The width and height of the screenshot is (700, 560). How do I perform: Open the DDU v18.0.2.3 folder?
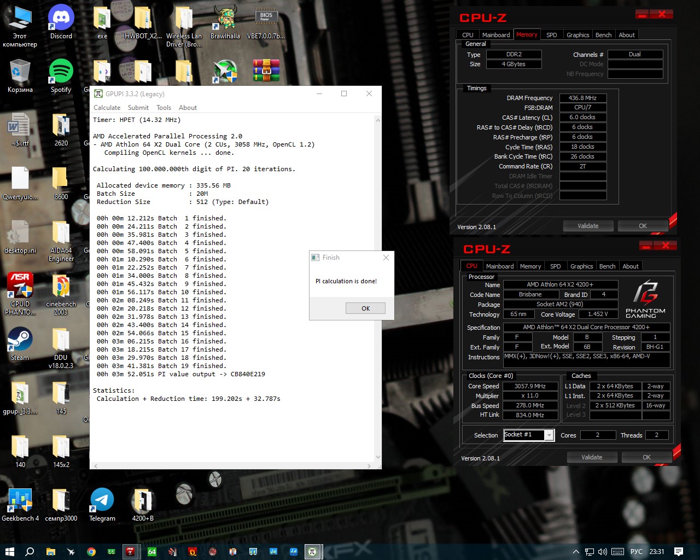pyautogui.click(x=61, y=348)
